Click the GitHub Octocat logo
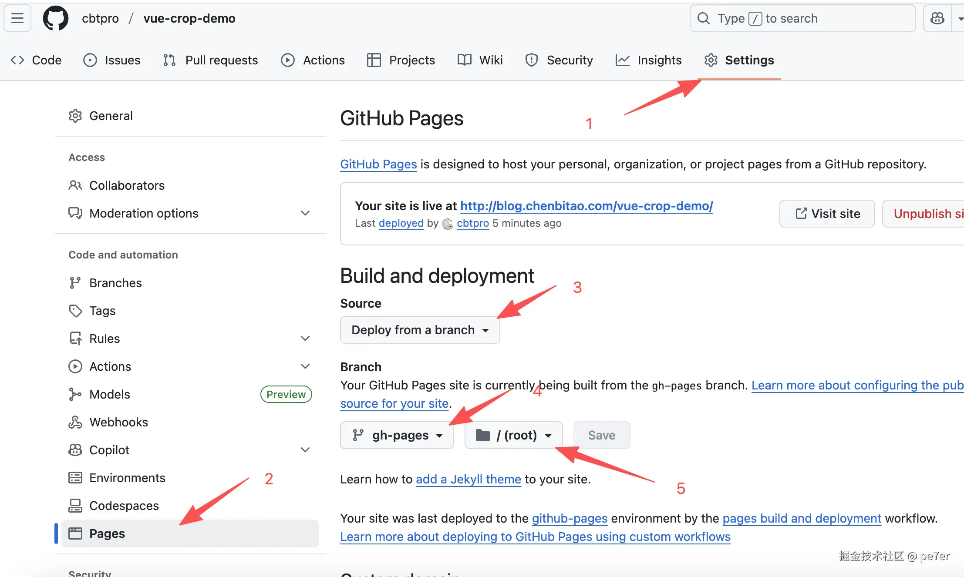This screenshot has height=577, width=964. tap(56, 18)
